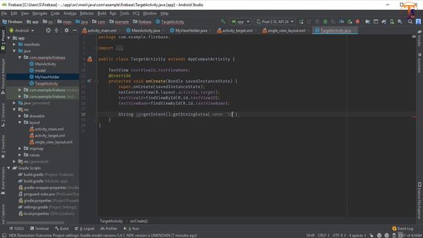
Task: Select MainActivity in project tree
Action: pos(45,64)
